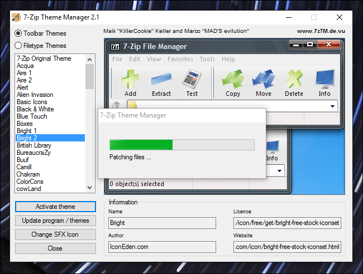Image resolution: width=363 pixels, height=274 pixels.
Task: Click preview window minimize button
Action: point(296,45)
